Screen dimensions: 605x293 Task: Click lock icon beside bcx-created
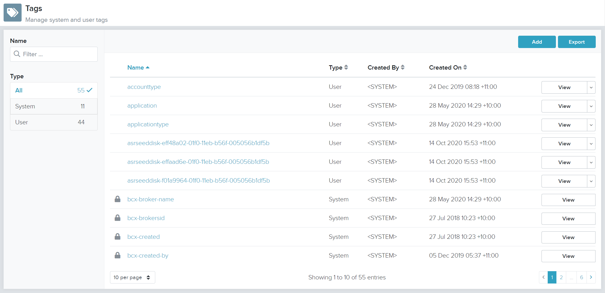tap(117, 237)
